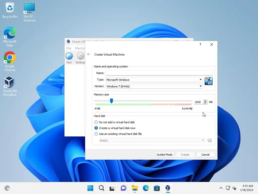
Task: Click the network tray icon
Action: (228, 188)
